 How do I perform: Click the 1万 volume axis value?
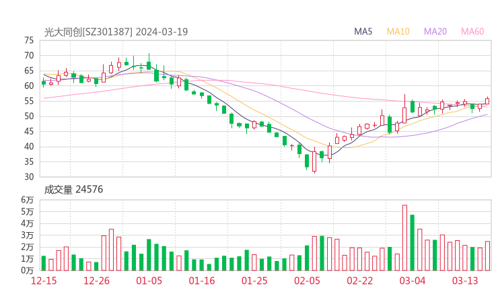point(28,259)
